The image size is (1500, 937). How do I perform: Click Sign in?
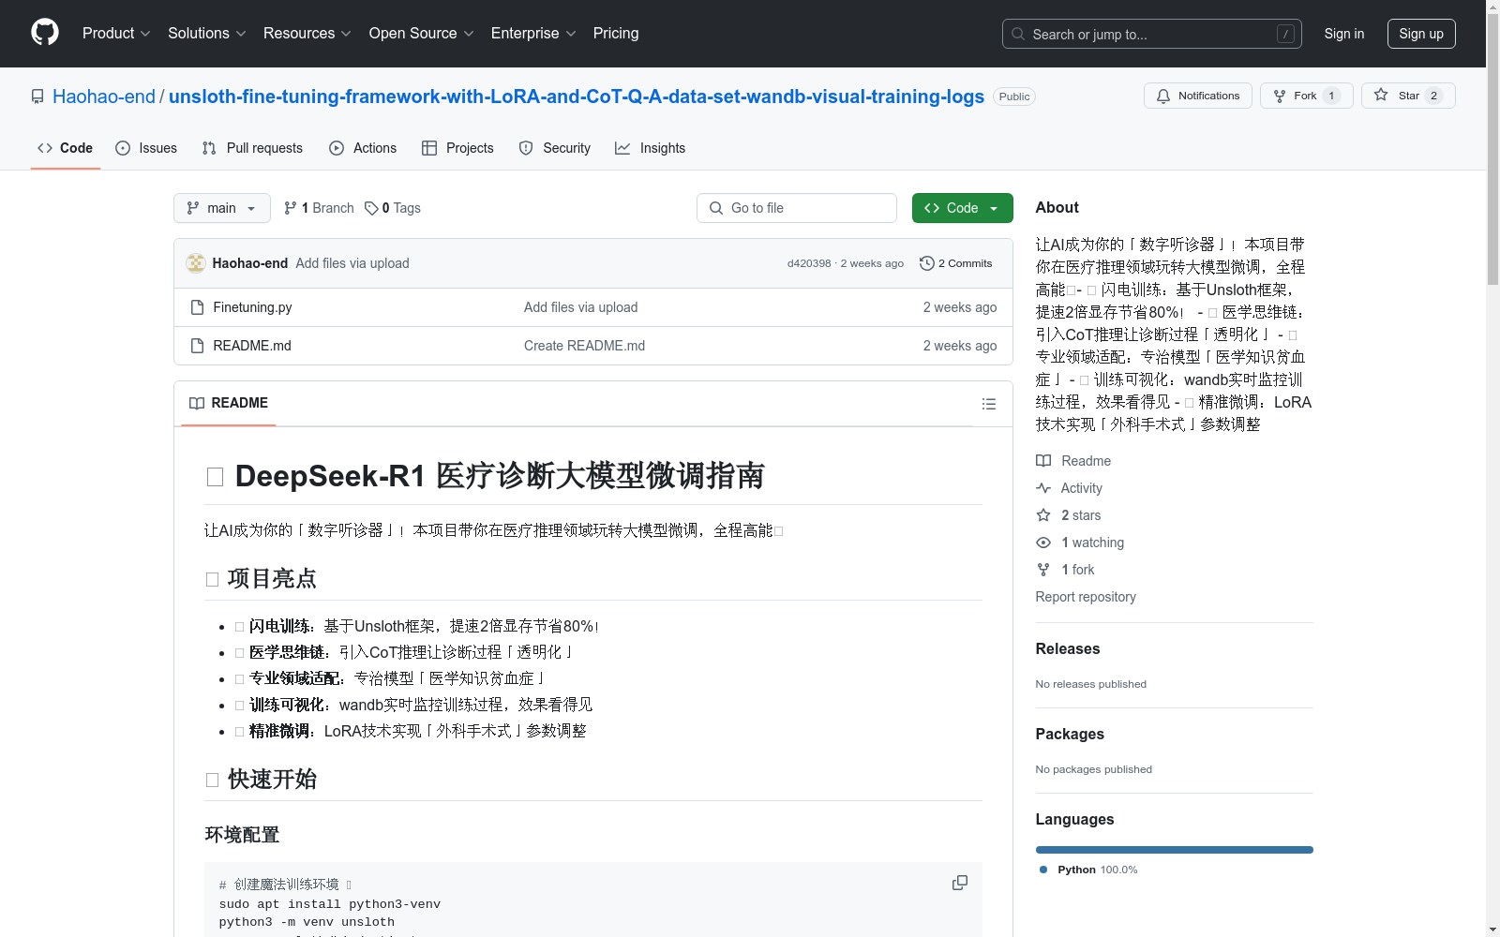click(1343, 34)
